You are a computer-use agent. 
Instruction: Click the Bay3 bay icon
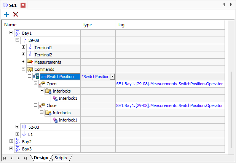(18, 149)
